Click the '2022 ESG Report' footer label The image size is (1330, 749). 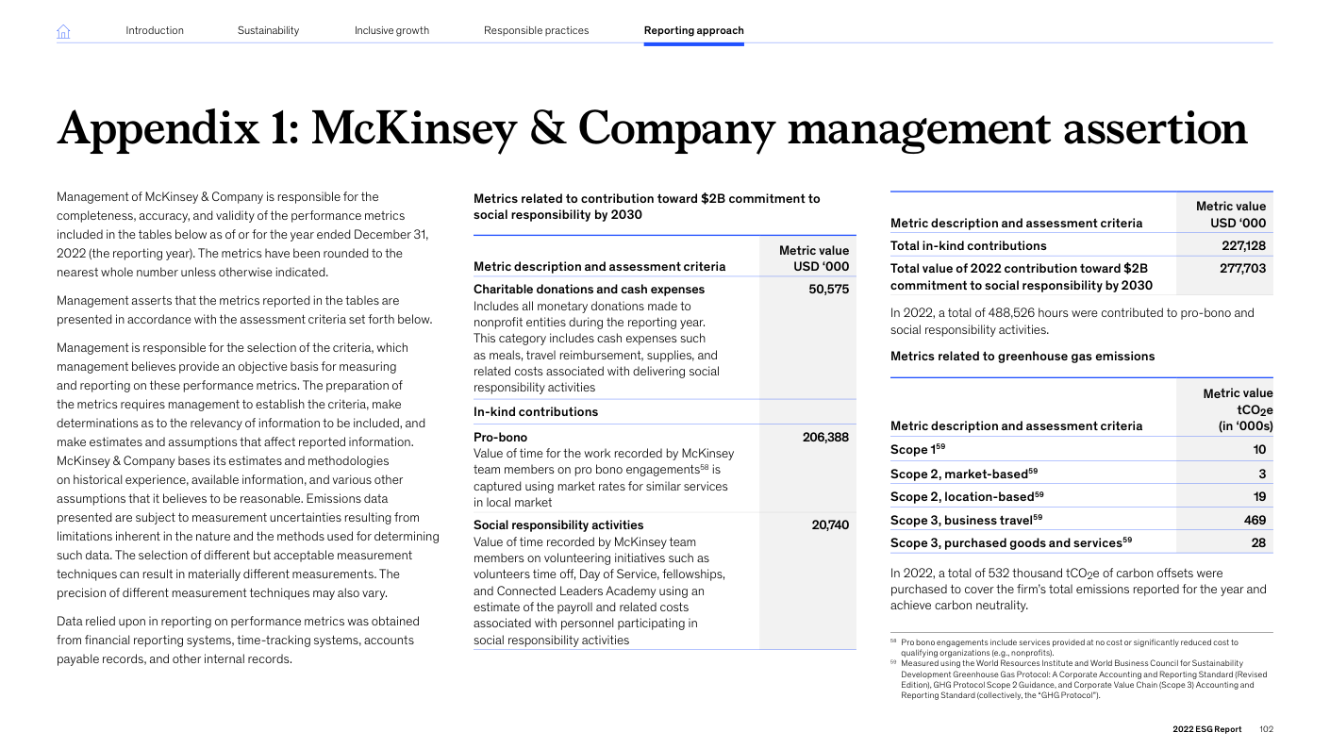click(1206, 729)
